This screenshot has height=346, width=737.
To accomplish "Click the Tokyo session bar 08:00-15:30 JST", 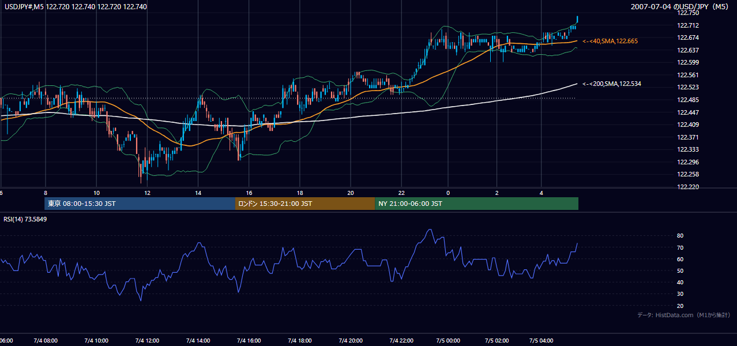I will 140,204.
